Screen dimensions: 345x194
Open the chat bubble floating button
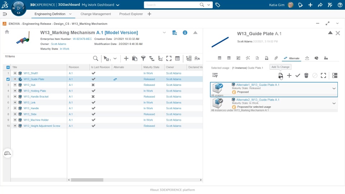pos(8,153)
